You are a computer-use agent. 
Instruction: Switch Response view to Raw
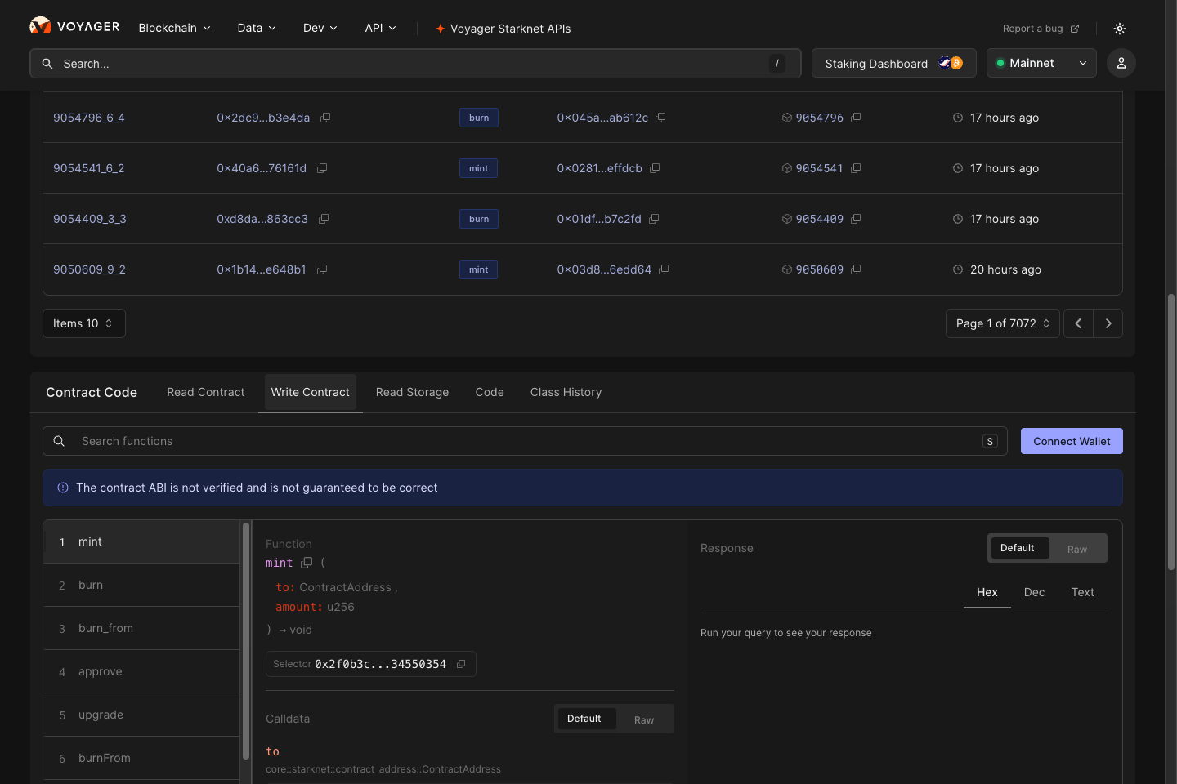1077,549
